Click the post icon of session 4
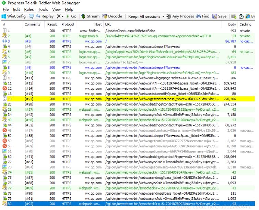This screenshot has height=210, width=259. 5,46
